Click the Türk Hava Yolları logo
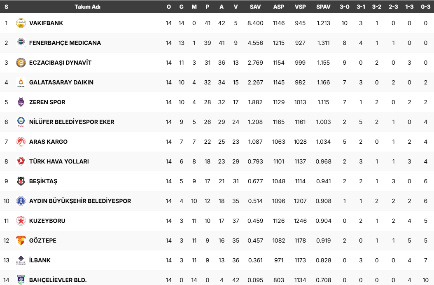 tap(21, 161)
